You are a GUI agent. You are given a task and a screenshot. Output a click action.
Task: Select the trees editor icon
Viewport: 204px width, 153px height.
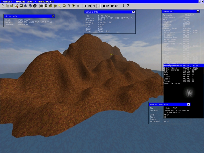(x=55, y=6)
